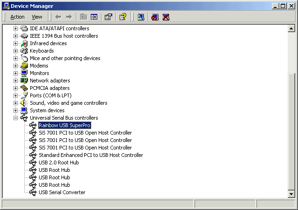The height and width of the screenshot is (210, 298).
Task: Click the Keyboards category icon
Action: (24, 51)
